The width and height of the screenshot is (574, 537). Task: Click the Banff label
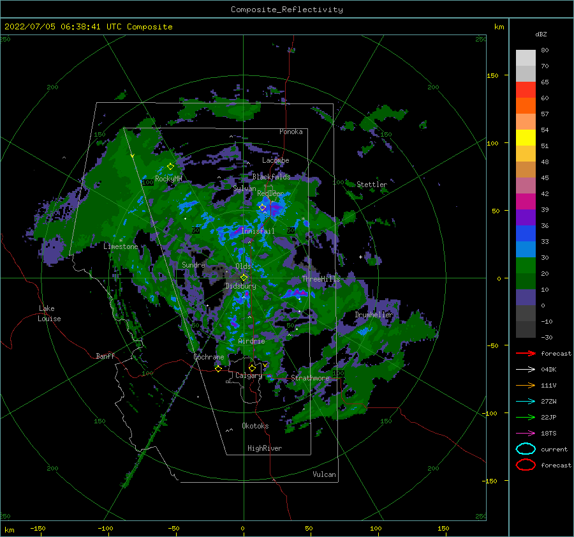(x=105, y=356)
